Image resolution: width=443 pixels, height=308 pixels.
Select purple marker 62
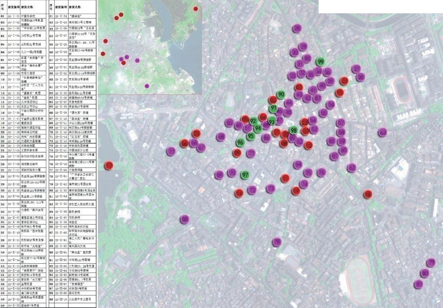click(352, 168)
